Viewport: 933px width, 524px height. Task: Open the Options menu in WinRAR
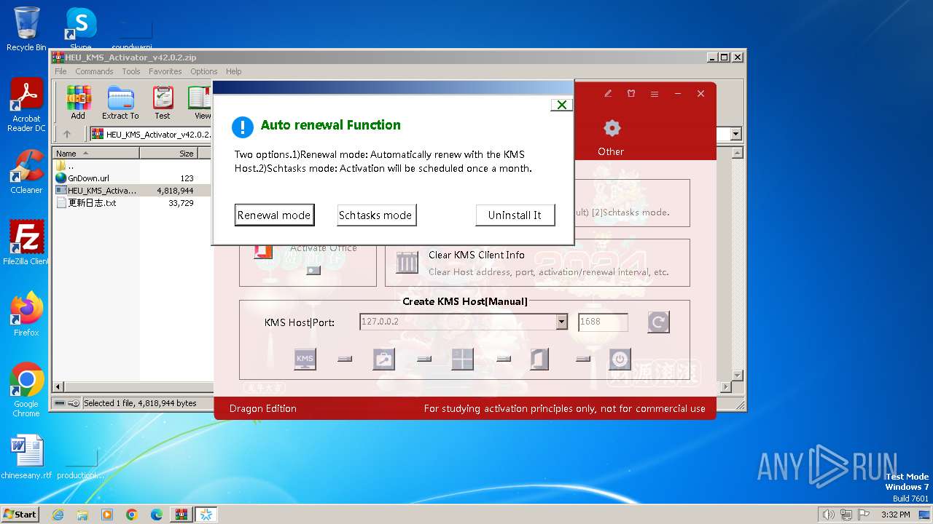(x=204, y=71)
